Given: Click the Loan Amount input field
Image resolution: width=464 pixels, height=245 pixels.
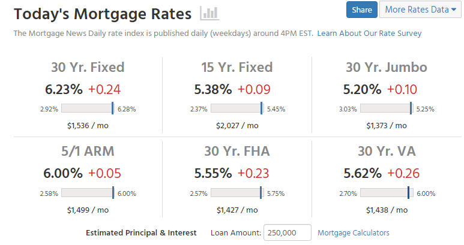Looking at the screenshot, I should pyautogui.click(x=287, y=232).
